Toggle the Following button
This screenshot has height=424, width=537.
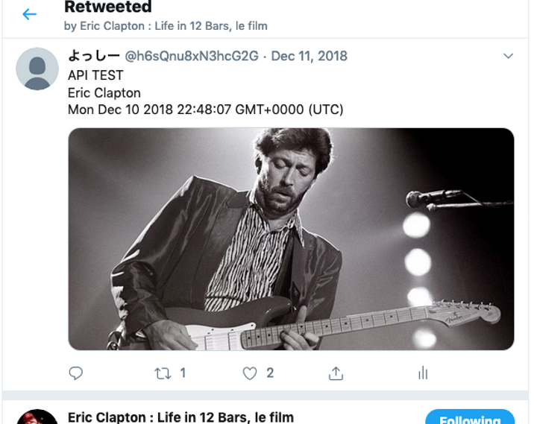[470, 418]
